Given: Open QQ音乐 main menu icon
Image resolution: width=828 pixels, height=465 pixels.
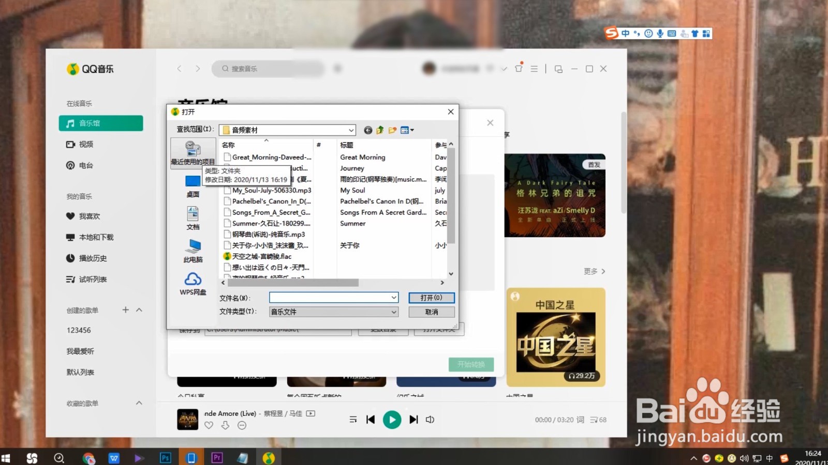Looking at the screenshot, I should pyautogui.click(x=534, y=69).
